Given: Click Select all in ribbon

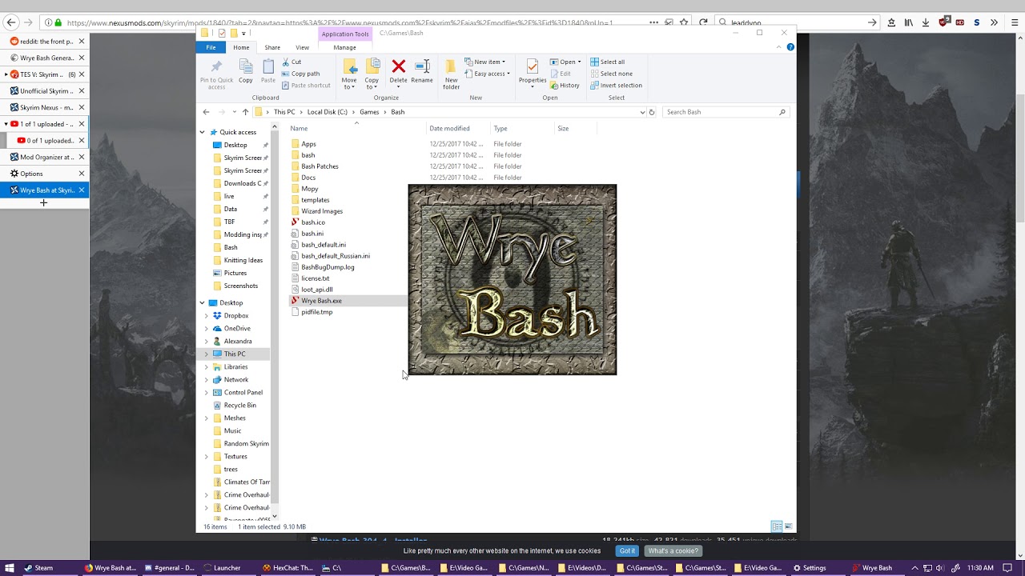Looking at the screenshot, I should coord(608,62).
